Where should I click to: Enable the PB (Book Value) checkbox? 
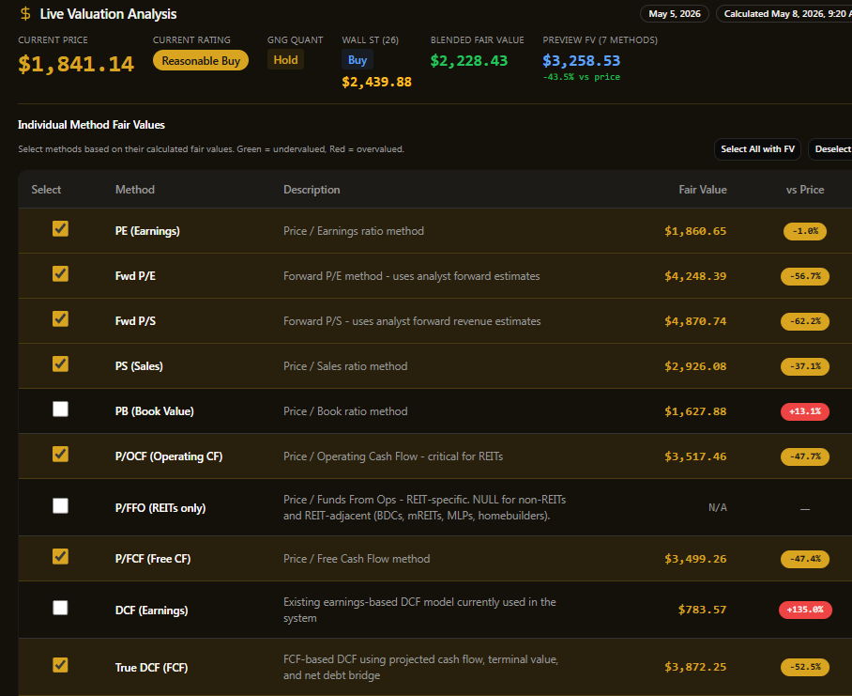[x=60, y=409]
